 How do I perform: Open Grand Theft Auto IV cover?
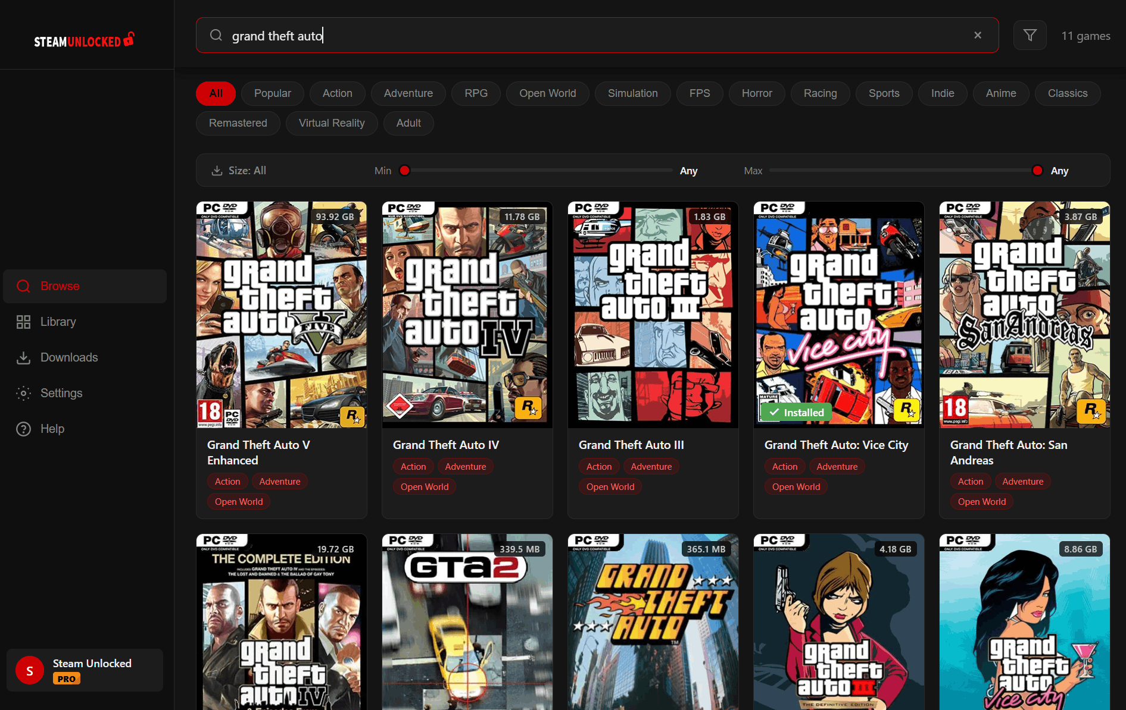pyautogui.click(x=467, y=315)
